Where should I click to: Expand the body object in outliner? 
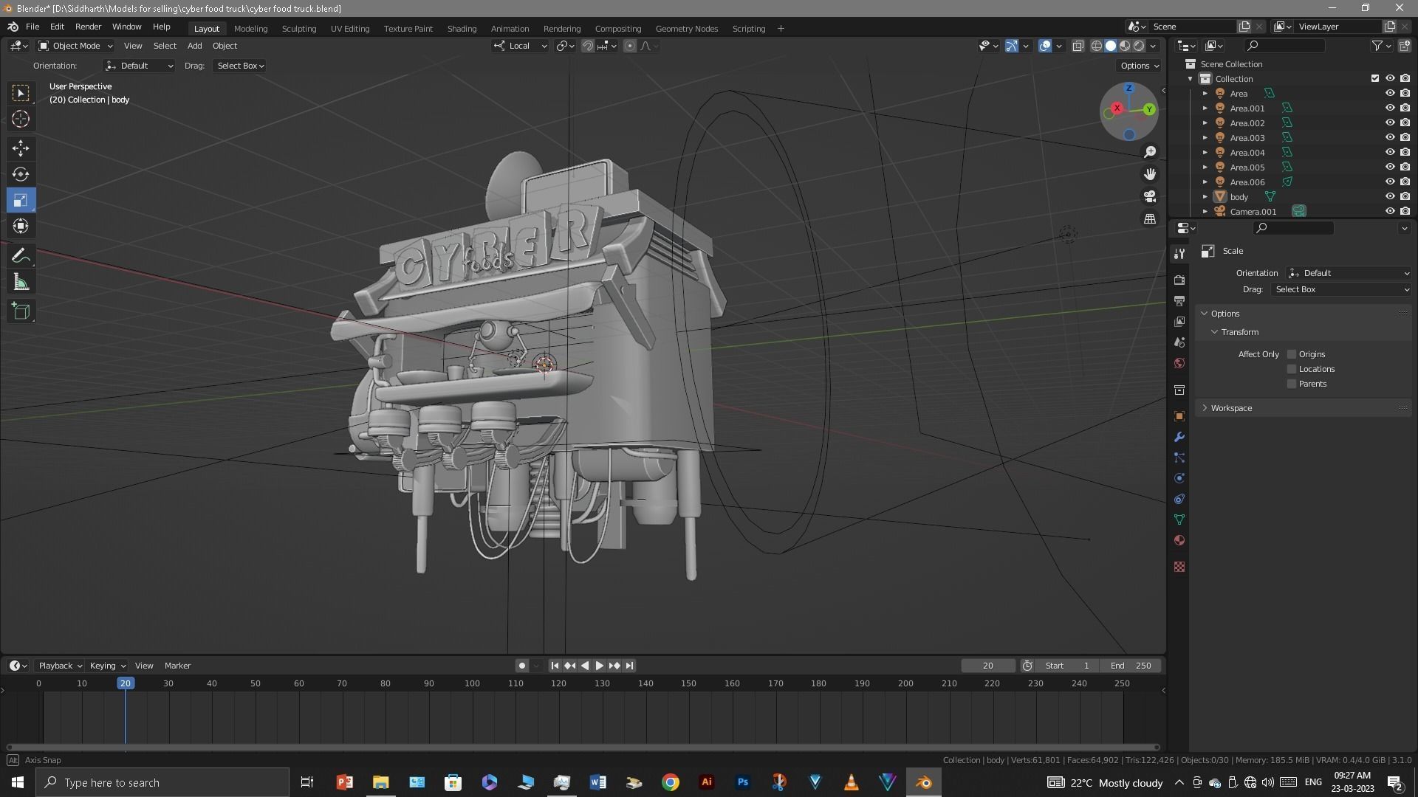1205,197
